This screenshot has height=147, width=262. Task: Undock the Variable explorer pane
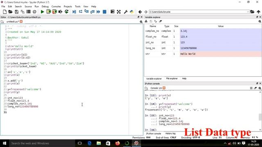click(x=257, y=17)
